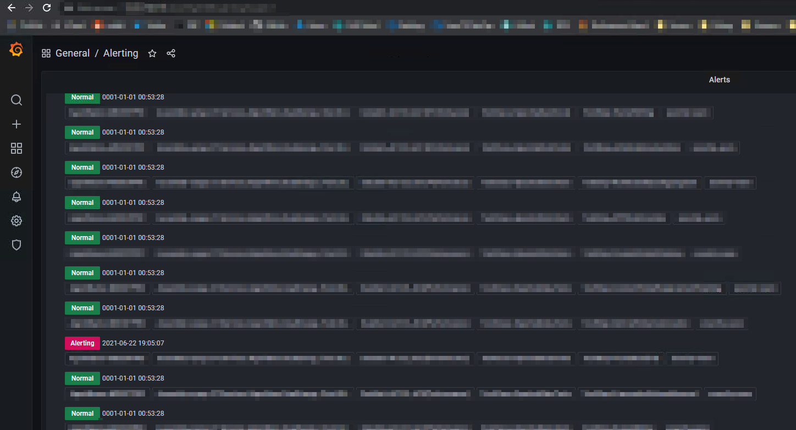Screen dimensions: 796x430
Task: Open the Search dashboards panel
Action: point(16,100)
